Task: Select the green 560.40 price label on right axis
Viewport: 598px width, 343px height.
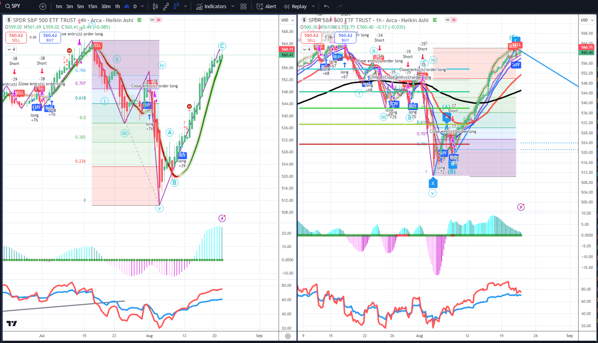Action: pyautogui.click(x=587, y=52)
